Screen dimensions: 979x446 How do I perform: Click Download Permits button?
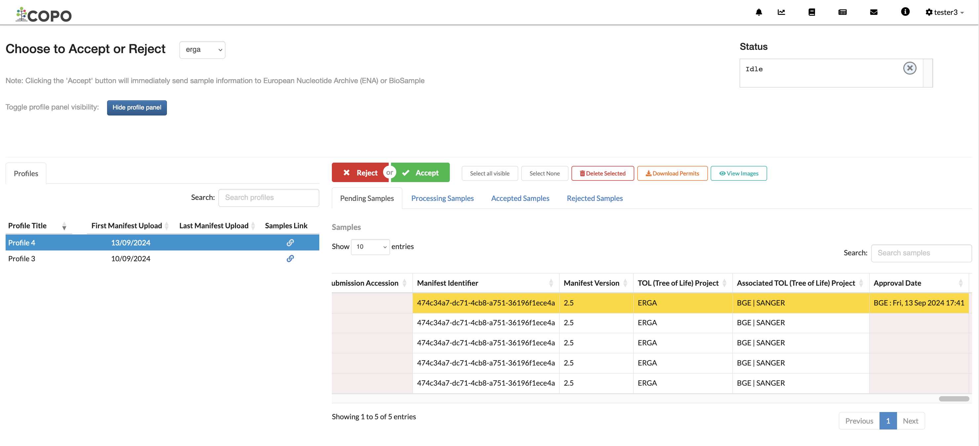(672, 173)
